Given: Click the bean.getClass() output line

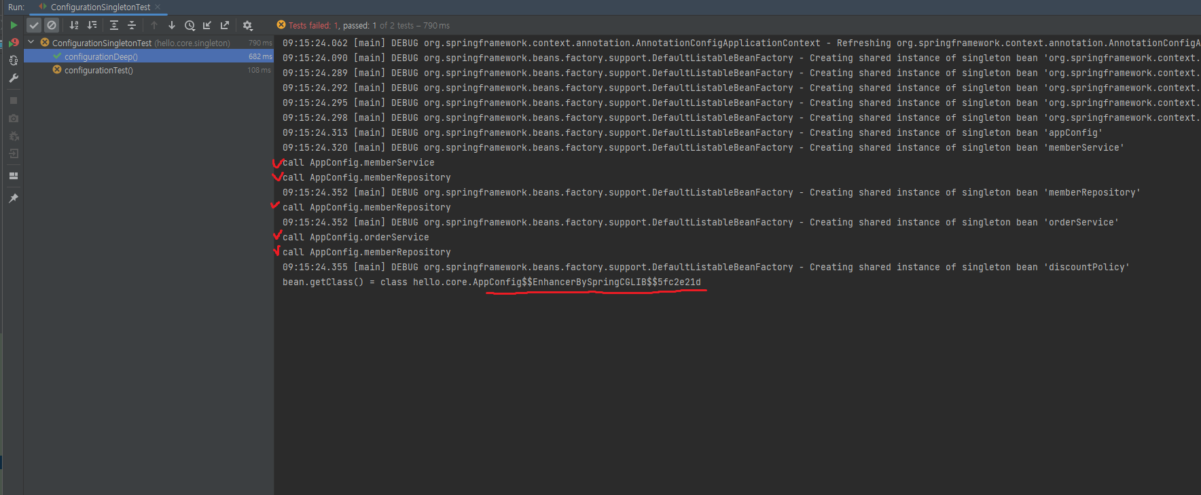Looking at the screenshot, I should [x=492, y=282].
